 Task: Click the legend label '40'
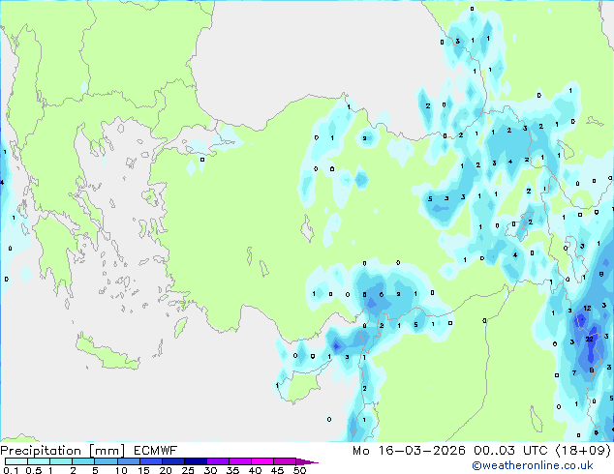tap(255, 470)
